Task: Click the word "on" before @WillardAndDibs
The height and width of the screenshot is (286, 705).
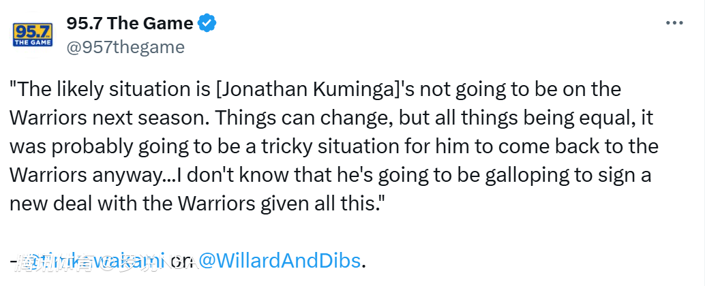Action: [x=181, y=260]
